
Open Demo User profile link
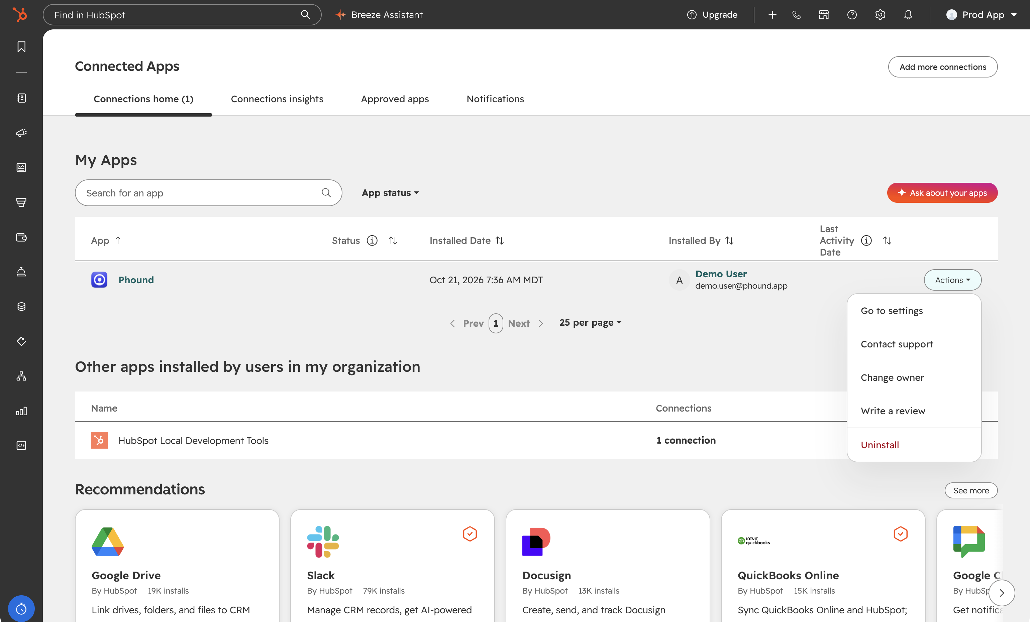[721, 274]
